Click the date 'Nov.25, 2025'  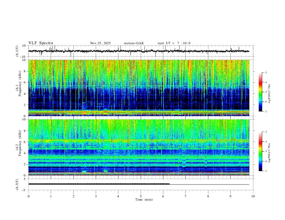(x=100, y=43)
